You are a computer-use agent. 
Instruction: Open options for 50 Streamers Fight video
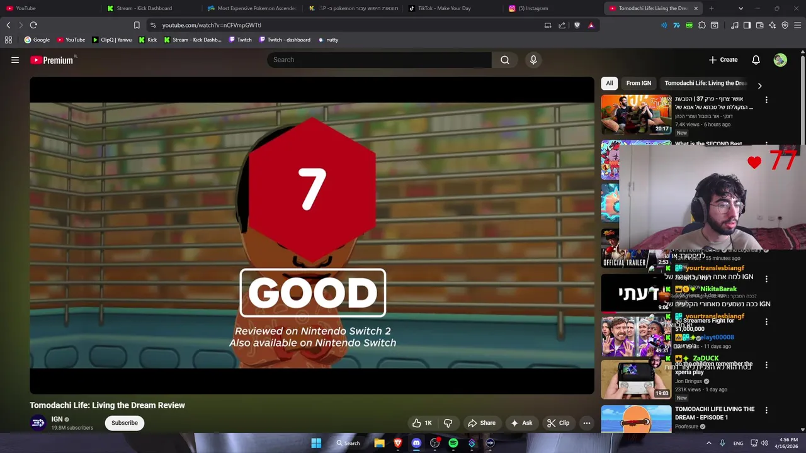coord(766,322)
